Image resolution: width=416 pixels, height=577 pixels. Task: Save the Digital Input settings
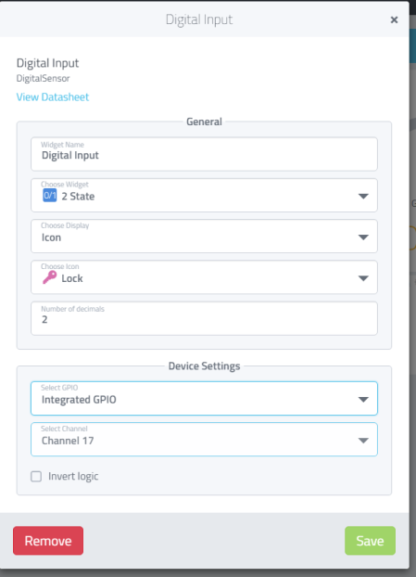370,541
